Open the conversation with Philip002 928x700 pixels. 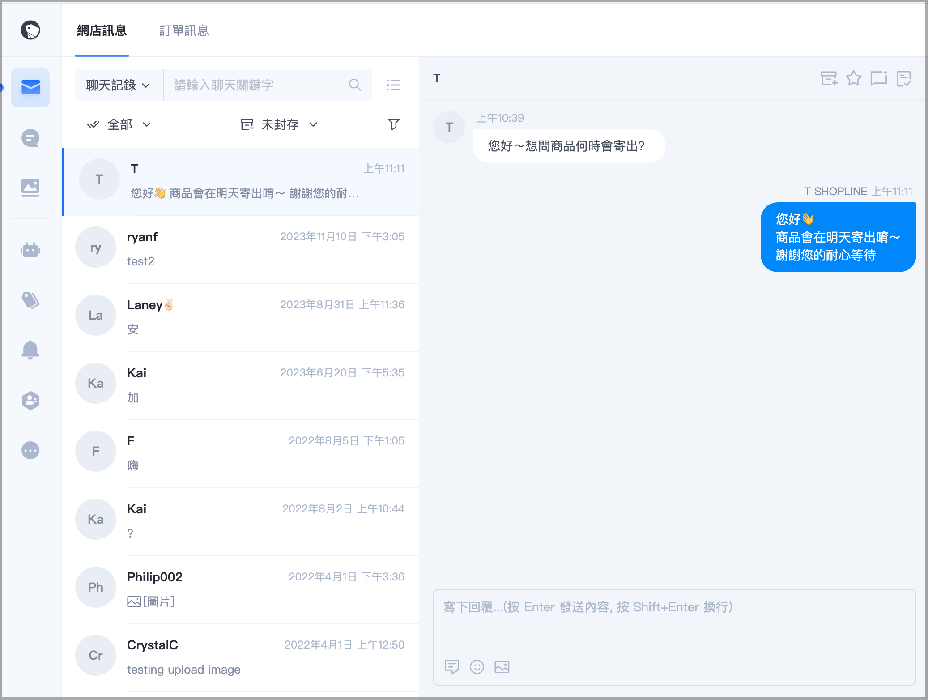click(241, 589)
